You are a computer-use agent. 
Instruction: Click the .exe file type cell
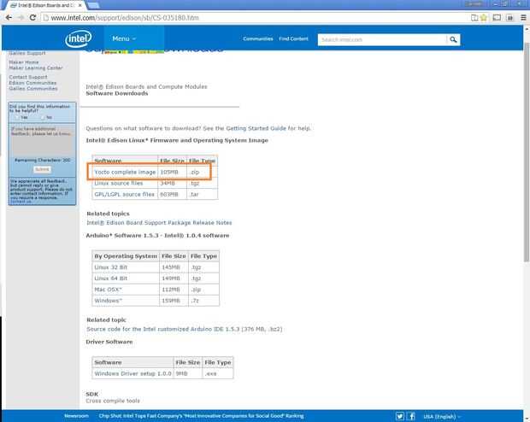pos(218,373)
